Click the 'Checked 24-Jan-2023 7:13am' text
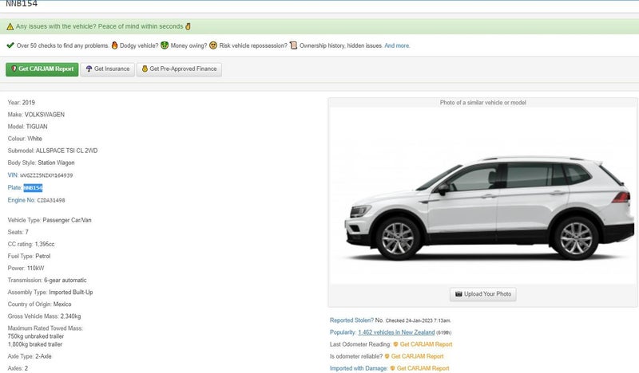Image resolution: width=639 pixels, height=373 pixels. (x=418, y=320)
